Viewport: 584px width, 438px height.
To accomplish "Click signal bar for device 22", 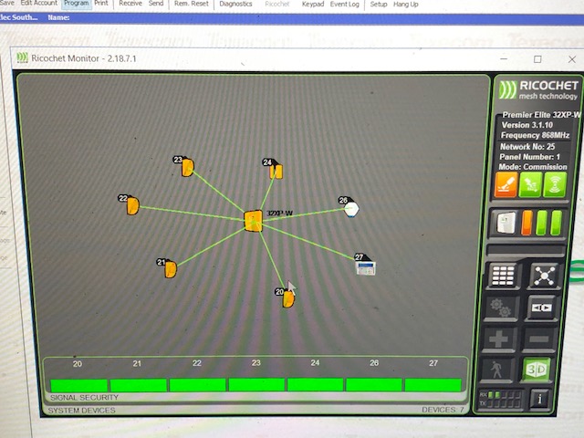I will coord(197,385).
